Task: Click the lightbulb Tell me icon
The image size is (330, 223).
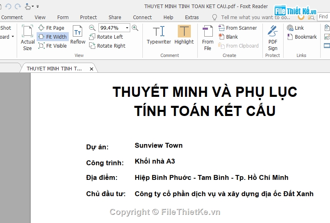Action: pyautogui.click(x=214, y=17)
